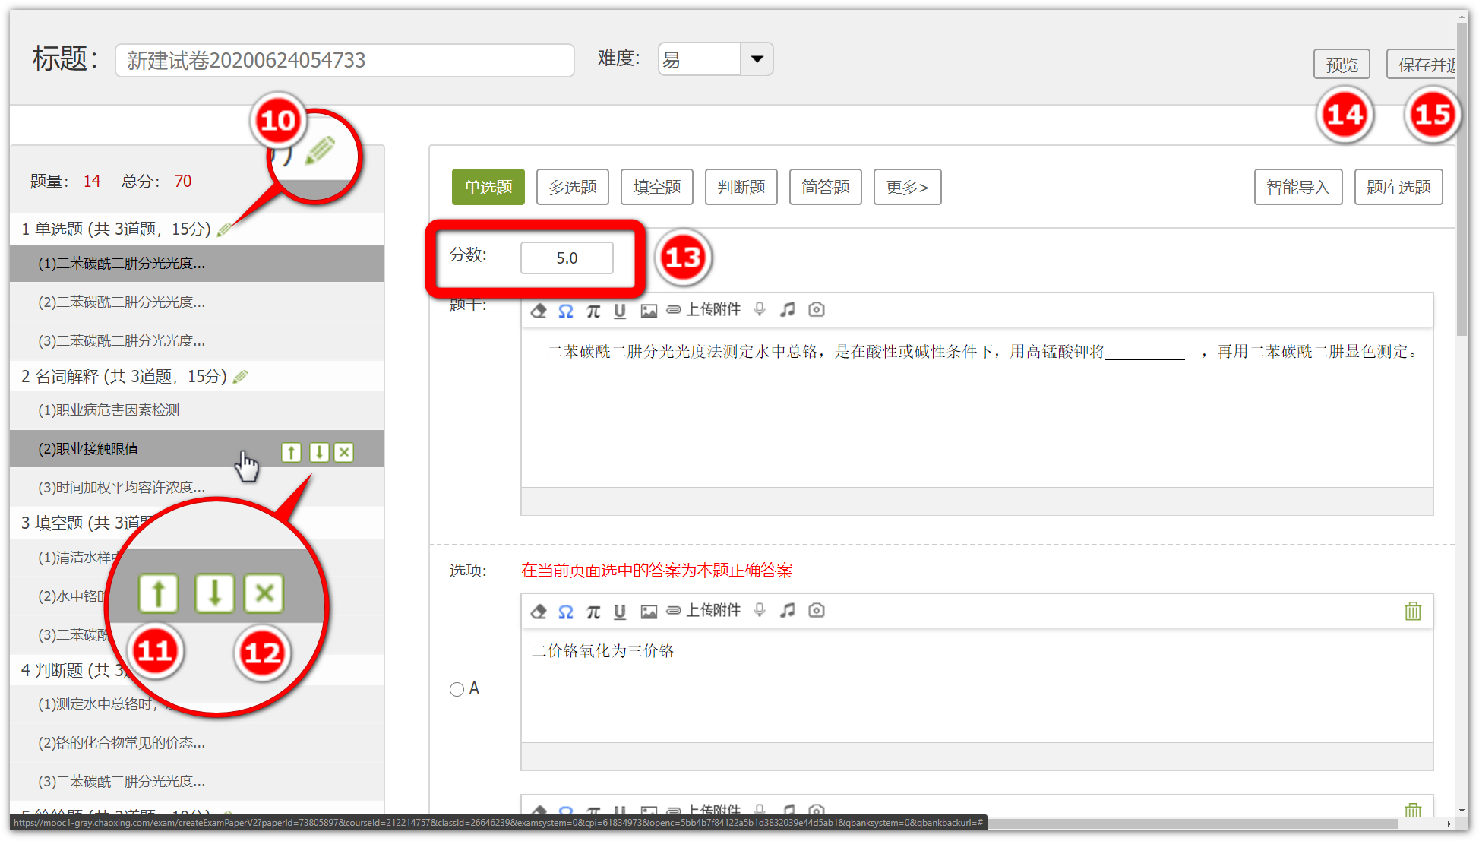The image size is (1479, 841).
Task: Select radio button A as the correct answer
Action: click(x=457, y=690)
